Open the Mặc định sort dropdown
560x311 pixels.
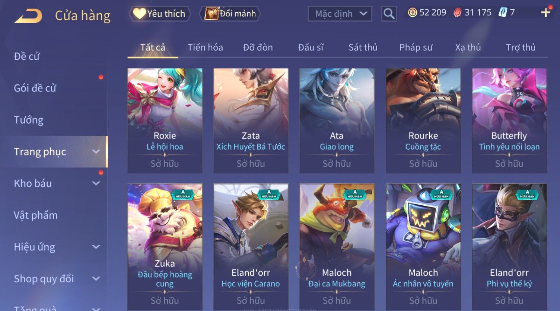(x=340, y=14)
